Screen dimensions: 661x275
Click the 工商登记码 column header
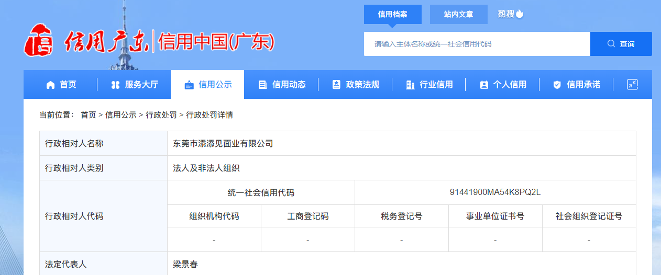point(308,216)
